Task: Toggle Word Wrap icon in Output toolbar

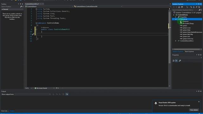Action: [67, 94]
